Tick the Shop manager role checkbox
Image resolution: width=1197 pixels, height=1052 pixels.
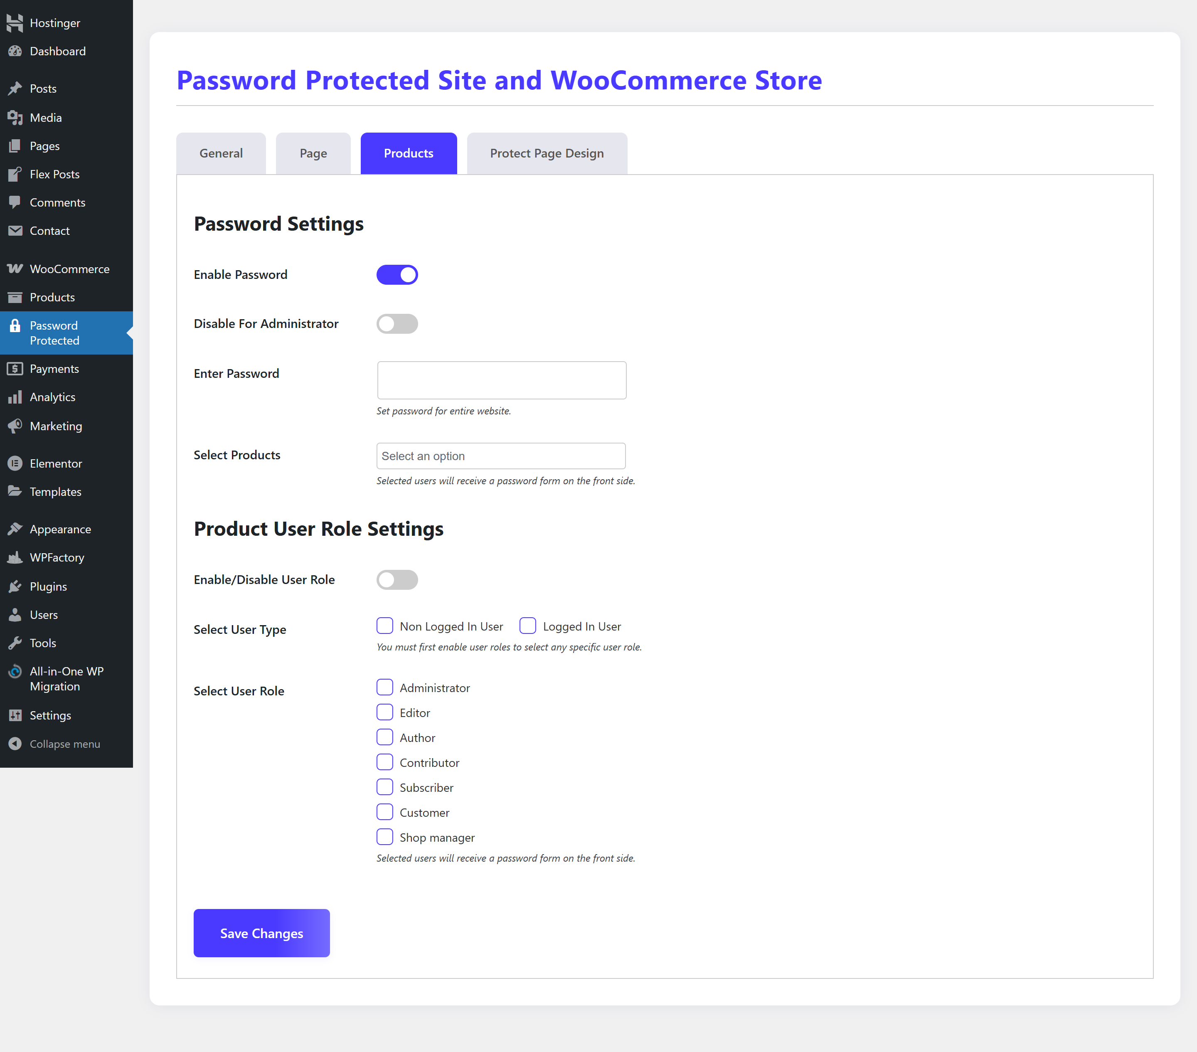[x=385, y=838]
